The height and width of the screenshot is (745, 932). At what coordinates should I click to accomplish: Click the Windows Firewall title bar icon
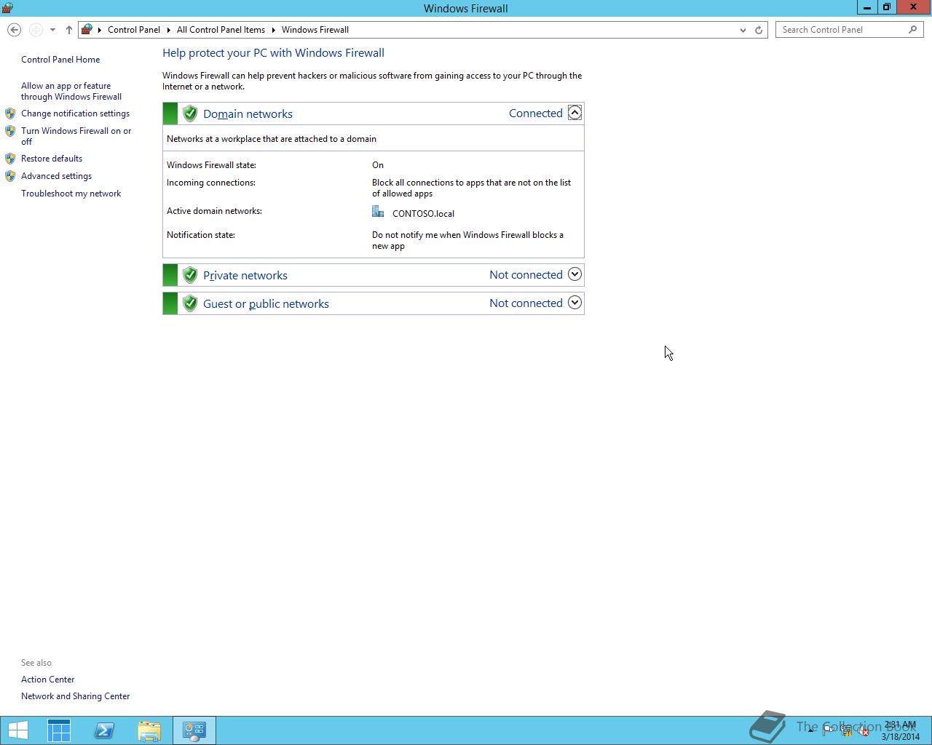click(x=8, y=8)
